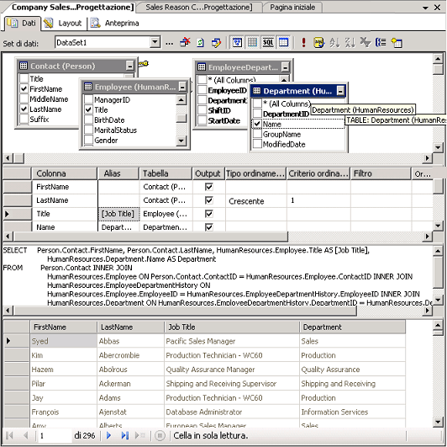Click the [Job Title] alias cell

click(x=118, y=214)
